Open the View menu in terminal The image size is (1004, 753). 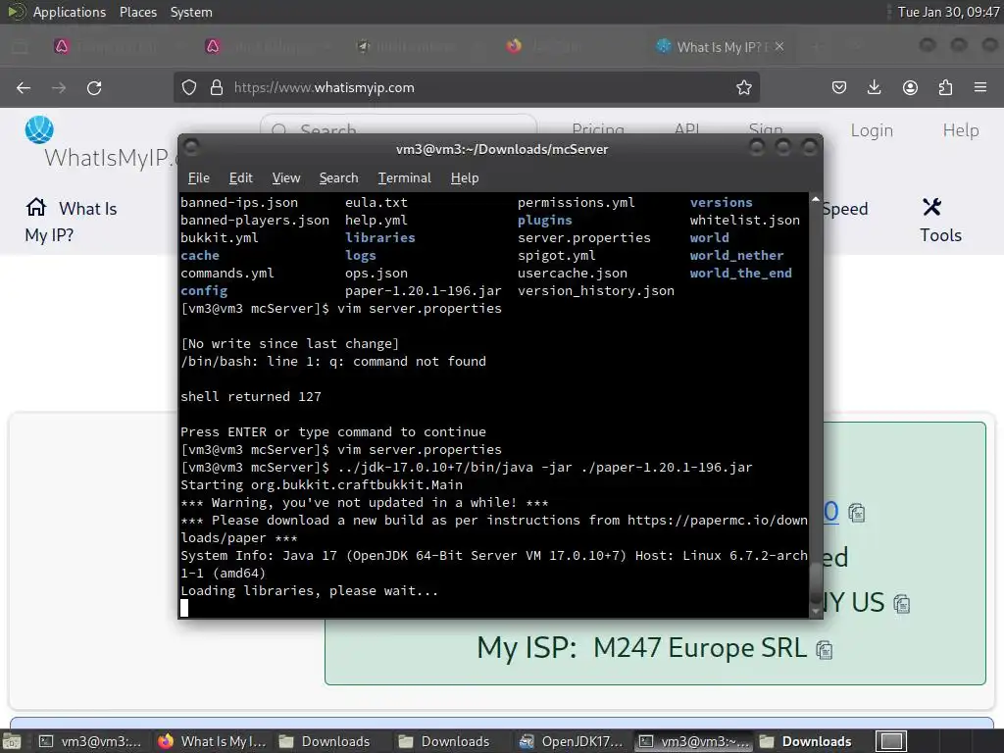pyautogui.click(x=285, y=178)
